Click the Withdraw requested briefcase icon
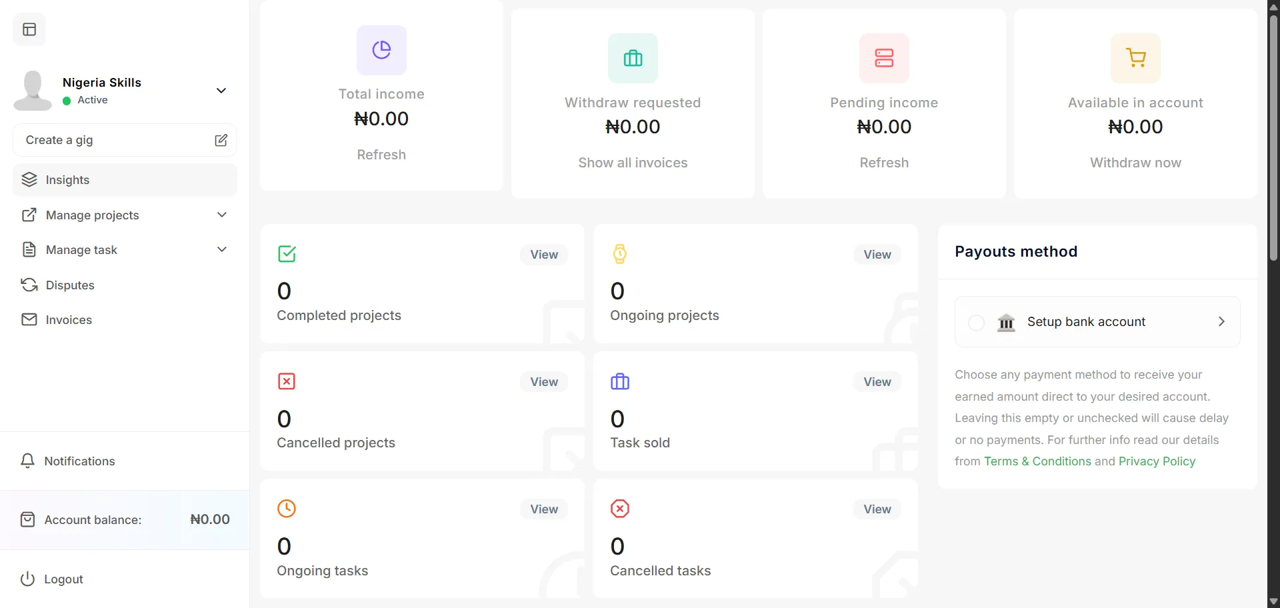This screenshot has height=608, width=1280. click(633, 58)
